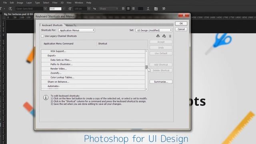Open the Filter menu

click(x=55, y=3)
